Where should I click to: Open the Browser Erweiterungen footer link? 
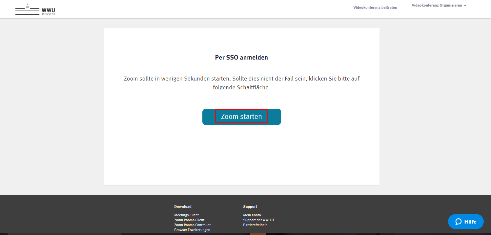coord(192,230)
